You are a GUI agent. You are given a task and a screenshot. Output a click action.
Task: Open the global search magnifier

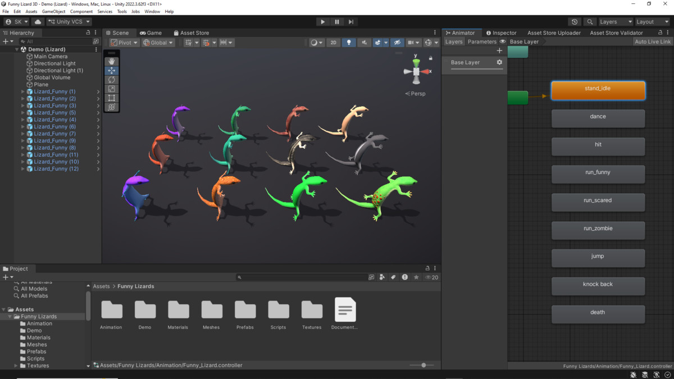[x=589, y=22]
